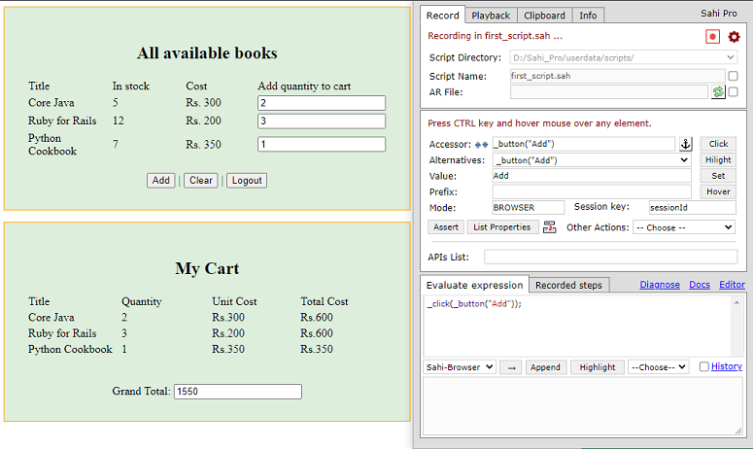
Task: Toggle the checkbox next to AR File
Action: pos(733,92)
